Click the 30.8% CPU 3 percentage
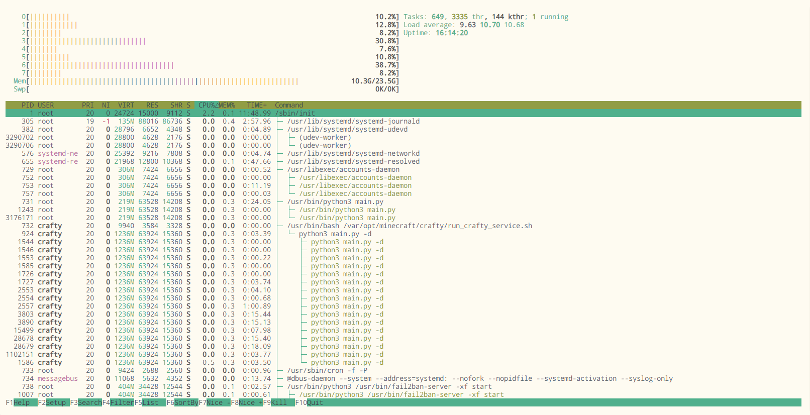 click(x=385, y=41)
